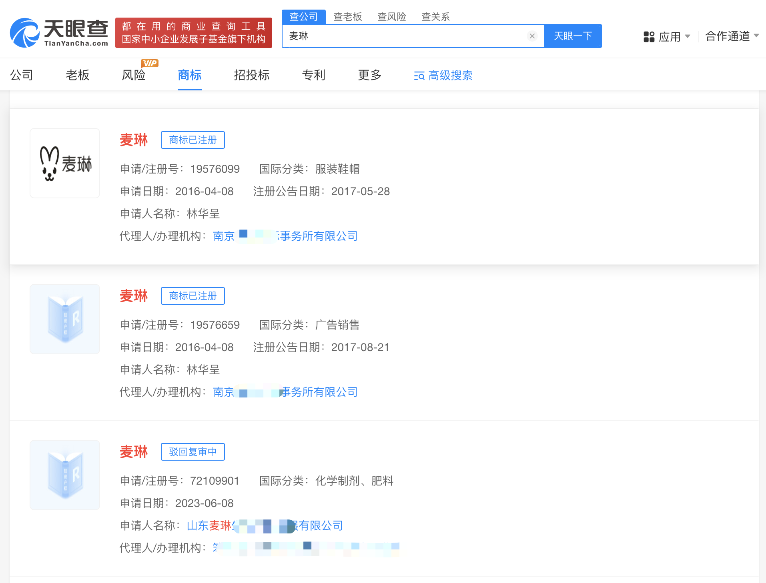Open placeholder thumbnail for trademark 72109901

point(65,475)
